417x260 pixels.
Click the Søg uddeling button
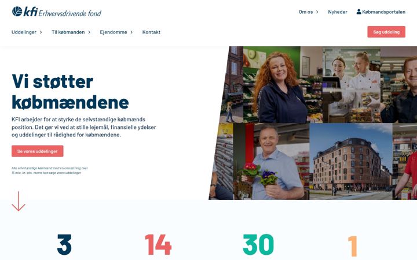pyautogui.click(x=386, y=32)
